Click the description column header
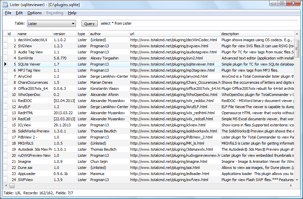 pos(257,34)
